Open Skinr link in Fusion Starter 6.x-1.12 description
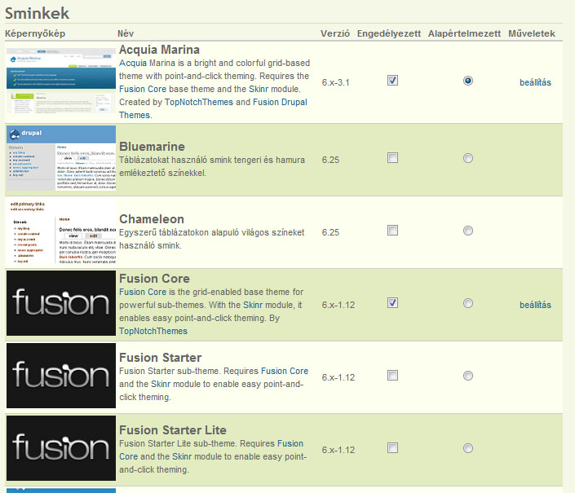 coord(161,385)
